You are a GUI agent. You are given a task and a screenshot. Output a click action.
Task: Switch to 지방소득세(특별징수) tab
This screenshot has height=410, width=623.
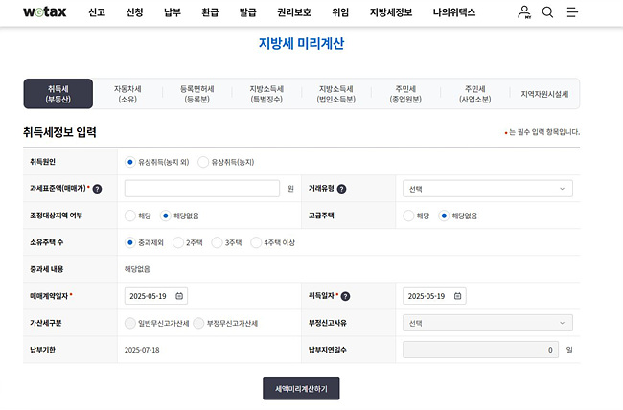[x=266, y=94]
